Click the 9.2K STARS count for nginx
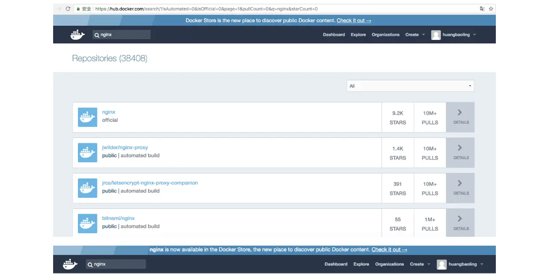 pos(398,117)
